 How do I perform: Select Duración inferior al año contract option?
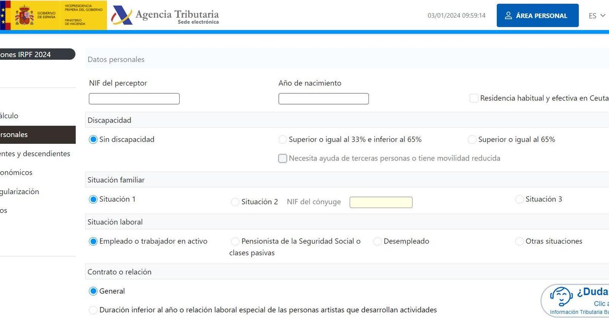point(93,309)
